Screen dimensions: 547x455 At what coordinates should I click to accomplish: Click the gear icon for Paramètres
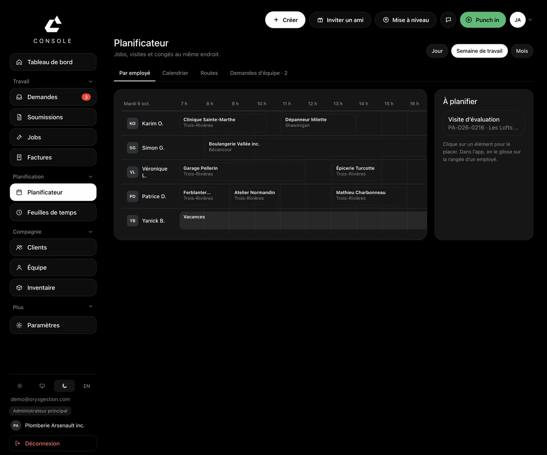click(19, 326)
